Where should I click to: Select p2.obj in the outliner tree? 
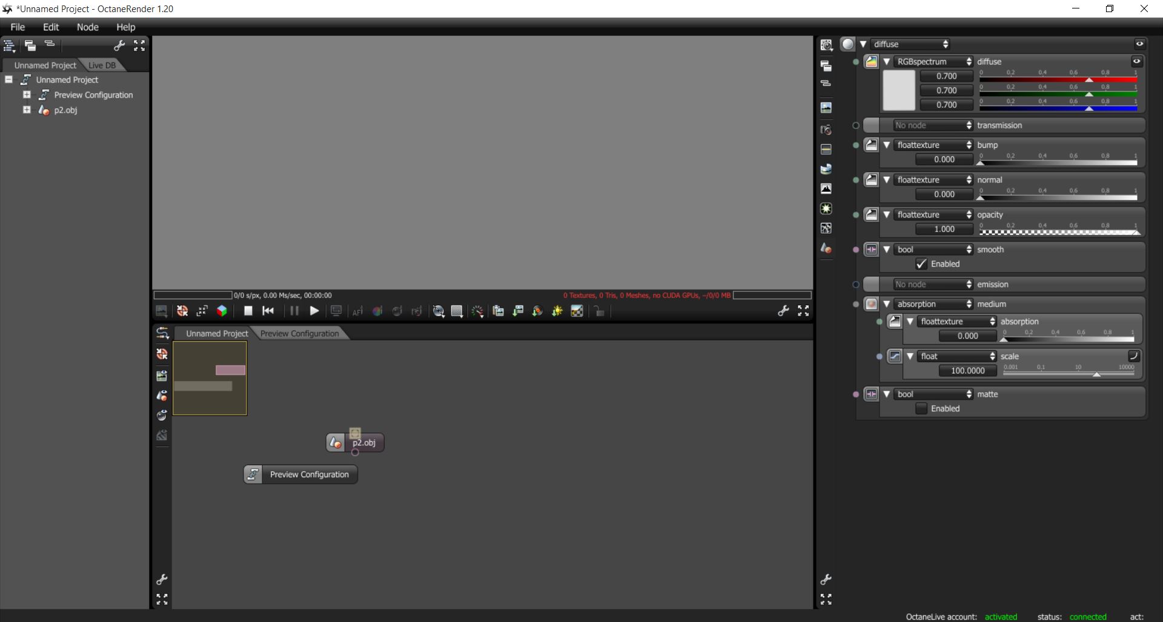point(65,110)
